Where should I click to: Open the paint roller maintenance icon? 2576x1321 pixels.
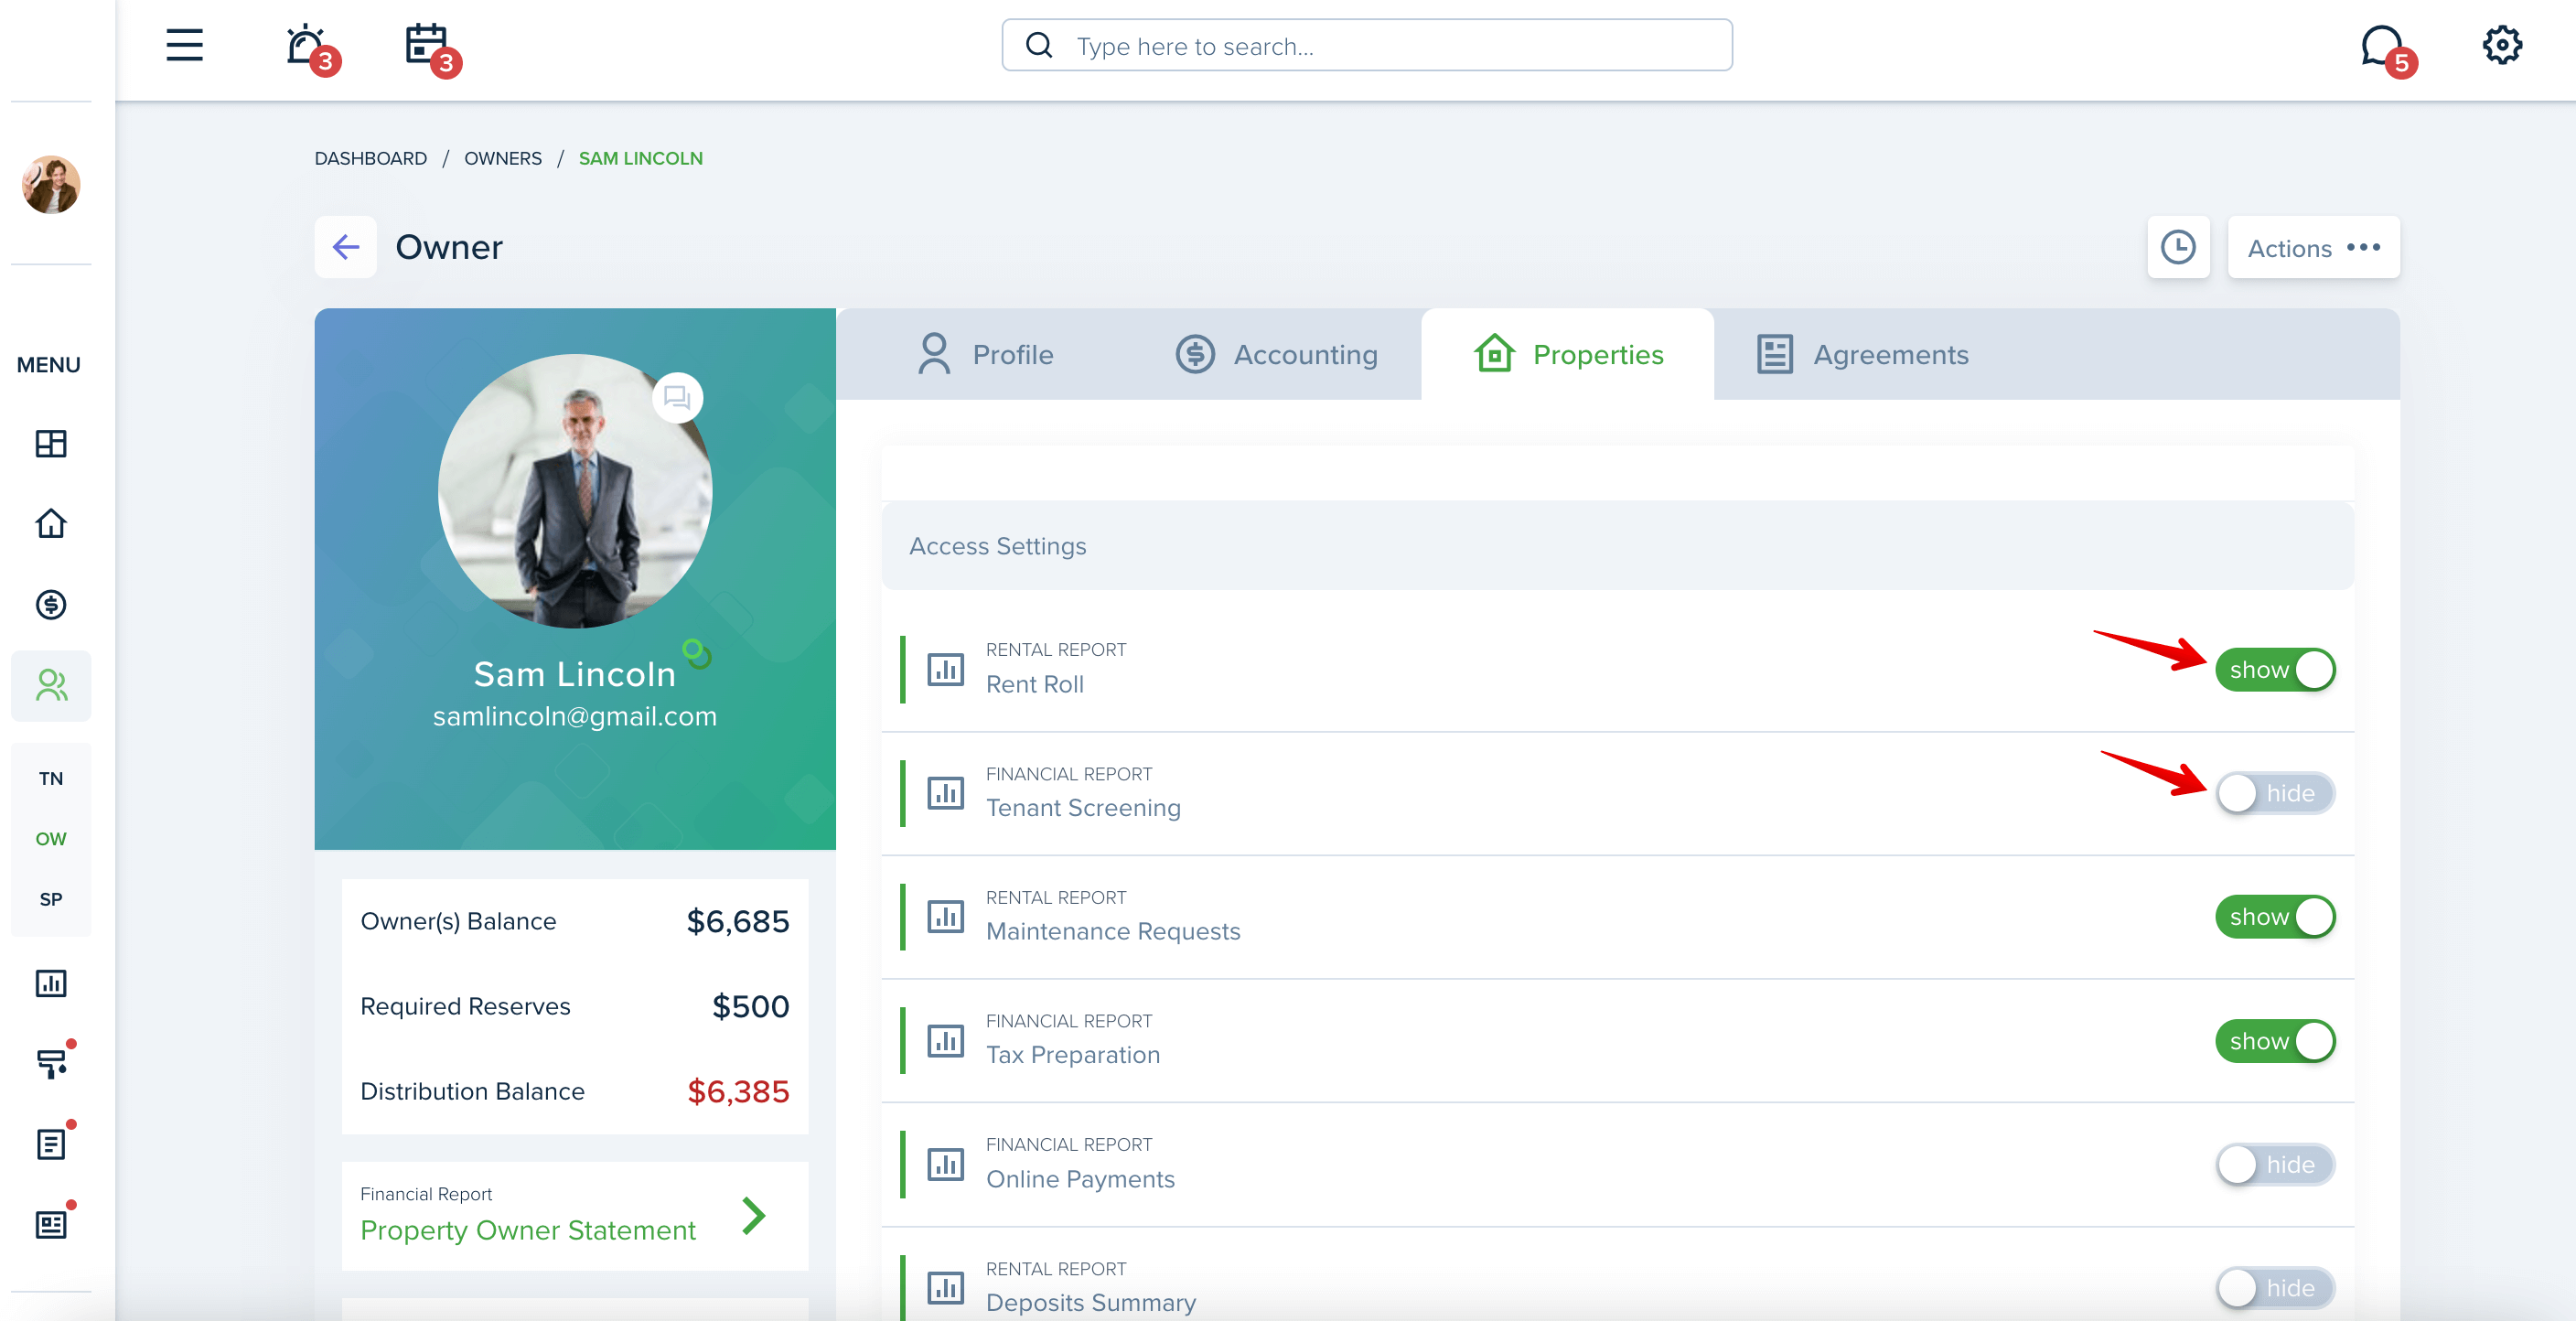(x=51, y=1064)
